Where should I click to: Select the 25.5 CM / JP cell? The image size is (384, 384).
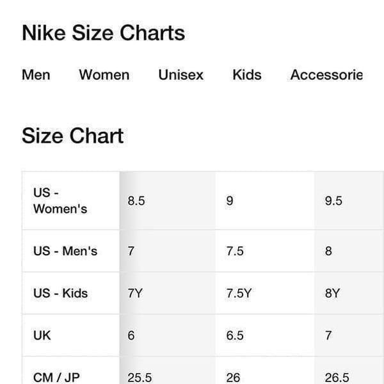pyautogui.click(x=168, y=371)
